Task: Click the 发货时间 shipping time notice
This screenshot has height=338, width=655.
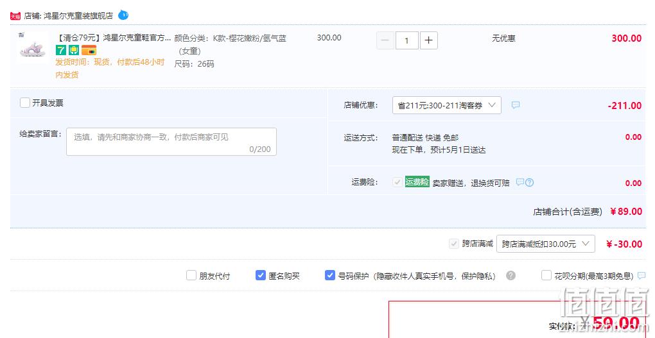Action: click(110, 69)
